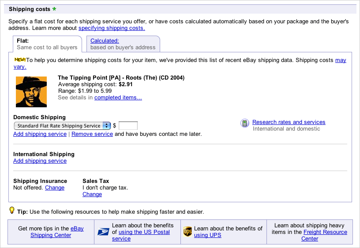Image resolution: width=360 pixels, height=248 pixels.
Task: Change the Shipping Insurance setting
Action: point(55,188)
